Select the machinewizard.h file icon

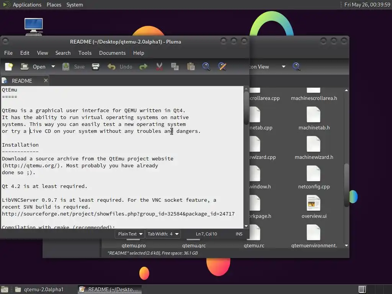(x=313, y=144)
